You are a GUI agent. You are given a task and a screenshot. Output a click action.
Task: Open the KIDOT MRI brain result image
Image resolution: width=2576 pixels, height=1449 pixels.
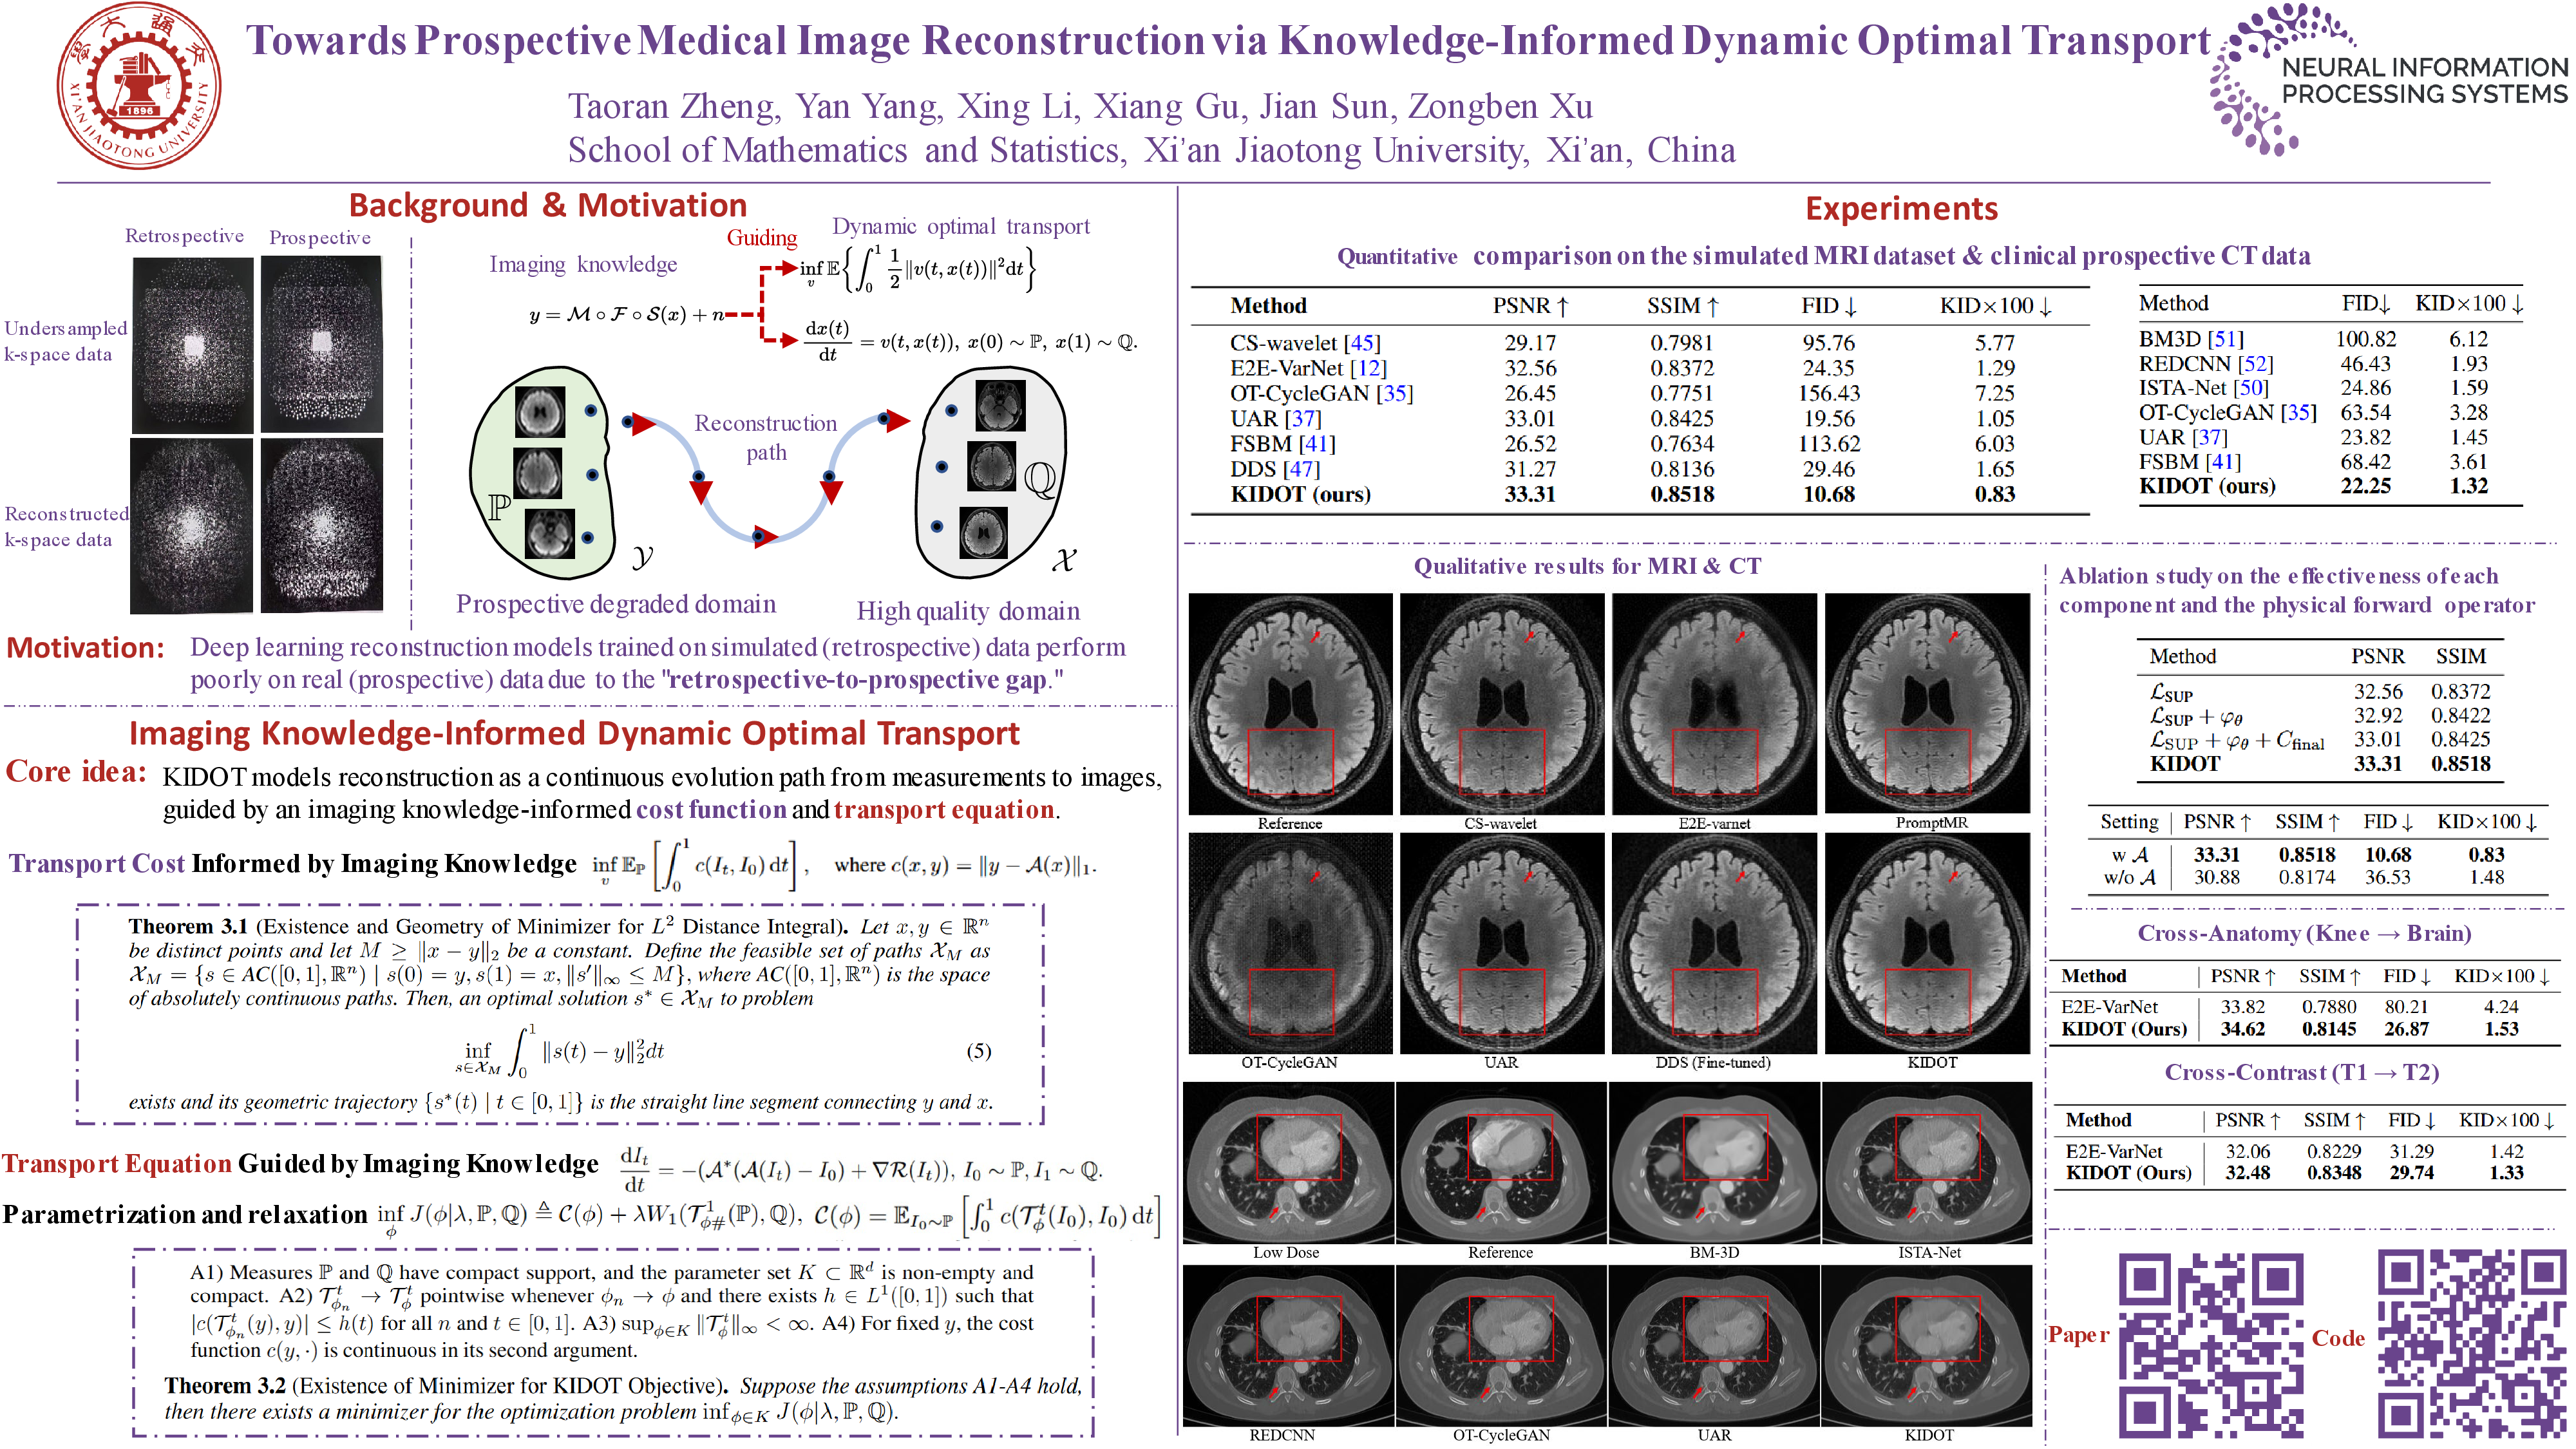(1927, 943)
